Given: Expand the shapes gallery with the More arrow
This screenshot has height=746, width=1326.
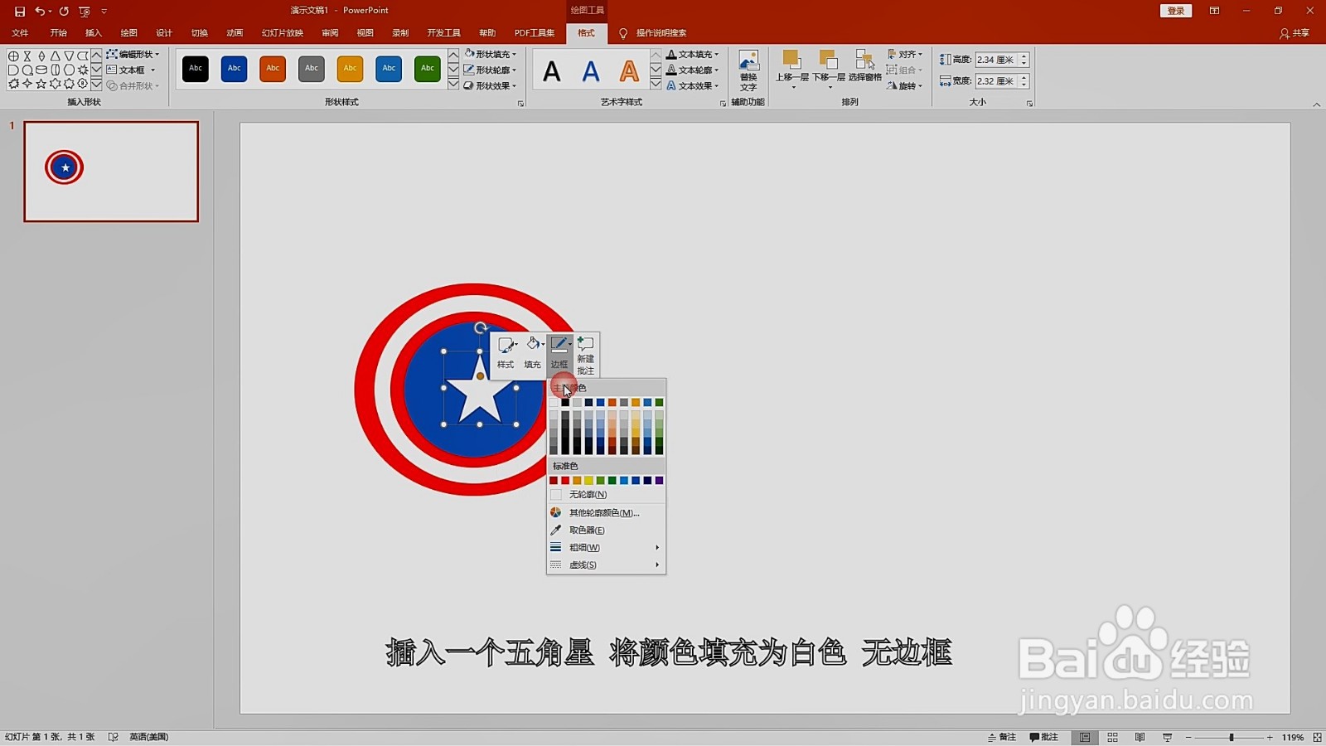Looking at the screenshot, I should (x=96, y=85).
